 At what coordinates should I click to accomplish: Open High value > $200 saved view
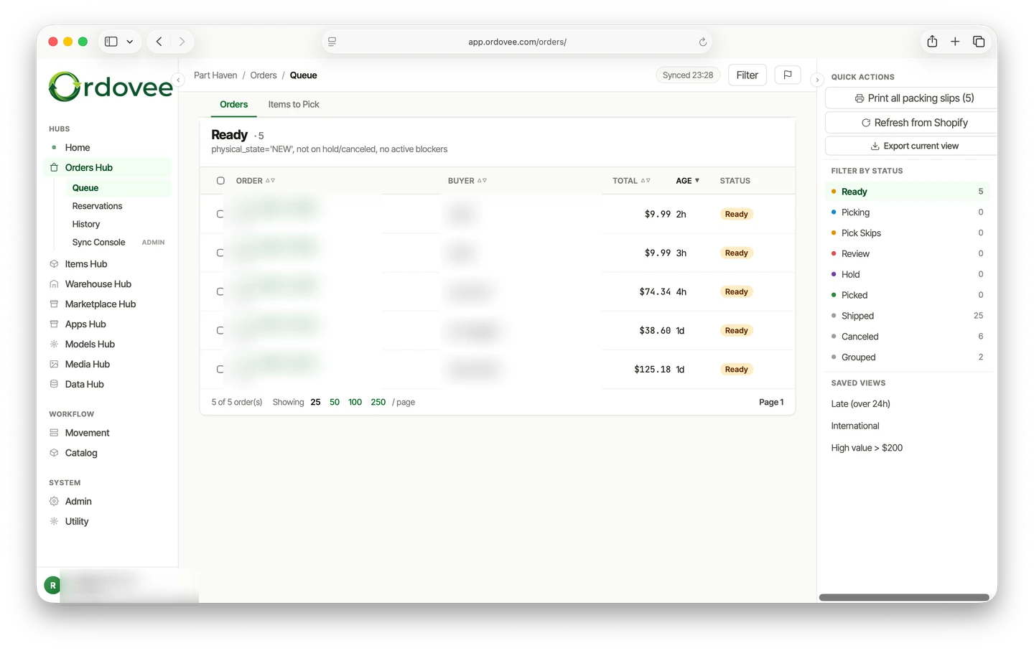pyautogui.click(x=867, y=448)
